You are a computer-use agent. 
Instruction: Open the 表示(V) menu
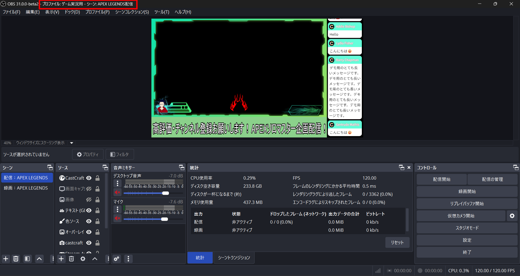[52, 12]
